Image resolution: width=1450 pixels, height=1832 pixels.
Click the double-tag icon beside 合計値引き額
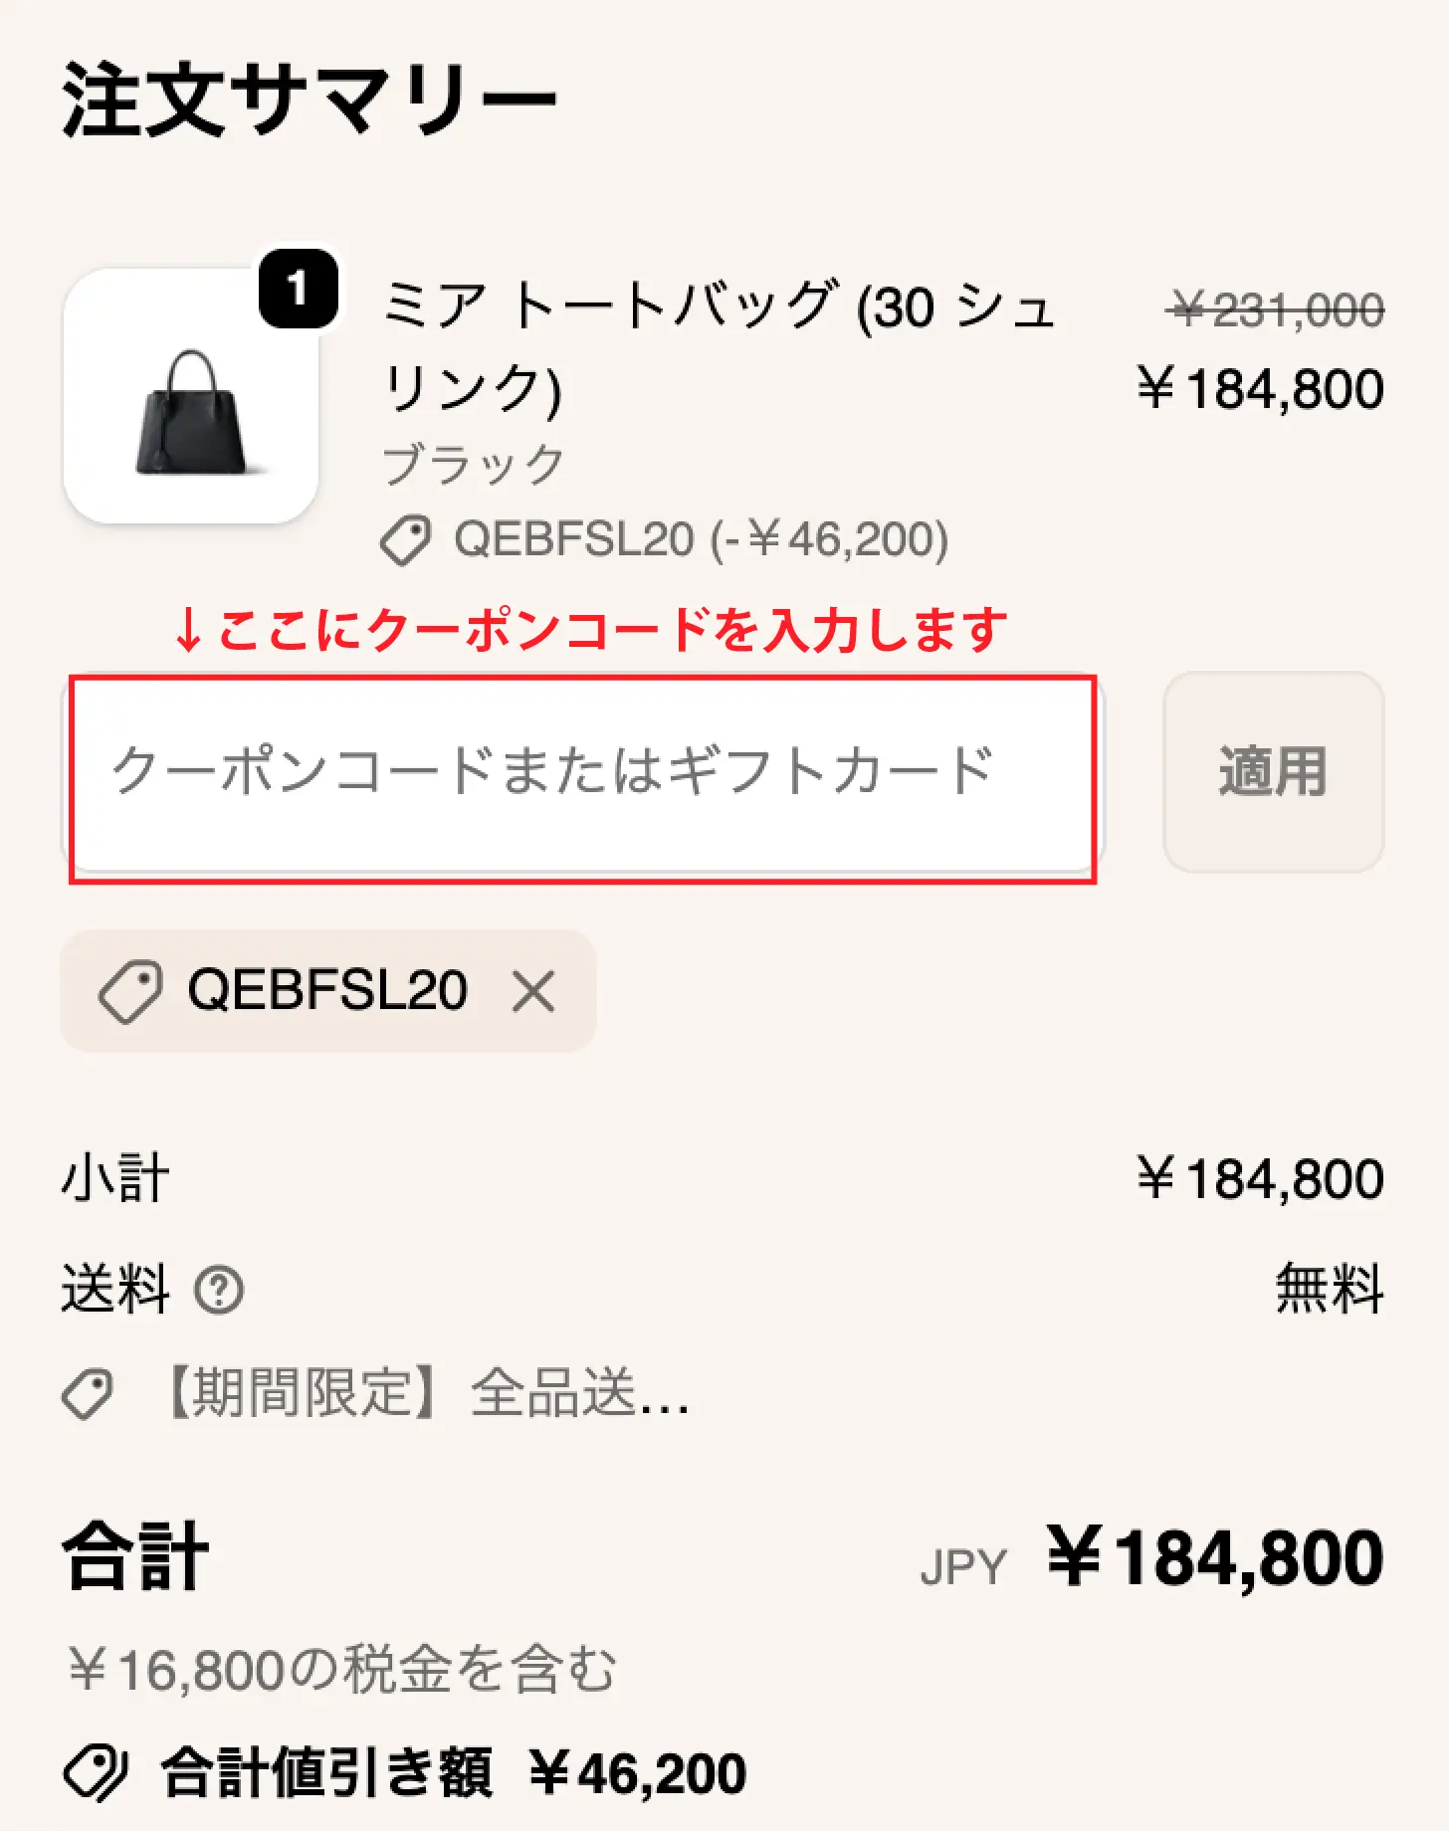point(96,1772)
